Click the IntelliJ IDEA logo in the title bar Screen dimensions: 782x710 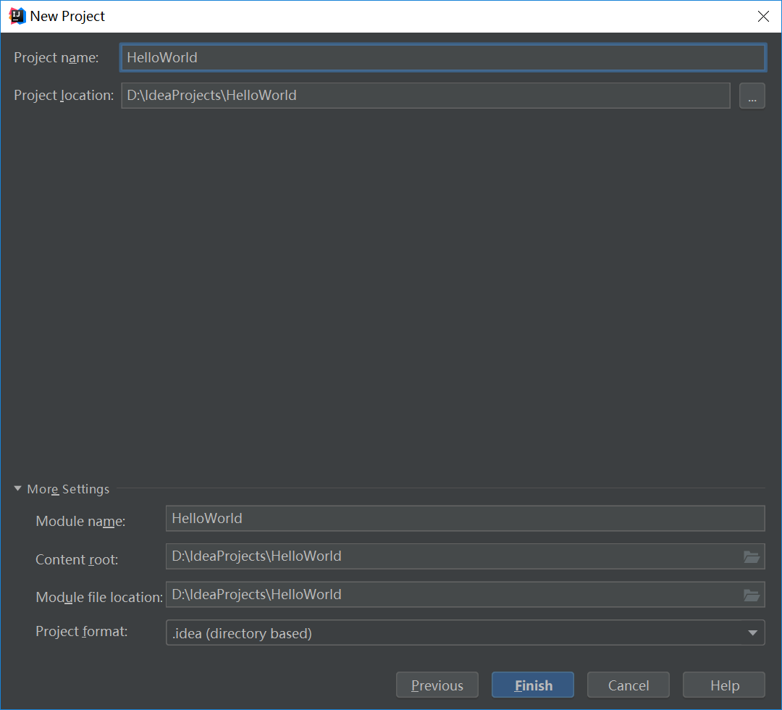(17, 16)
